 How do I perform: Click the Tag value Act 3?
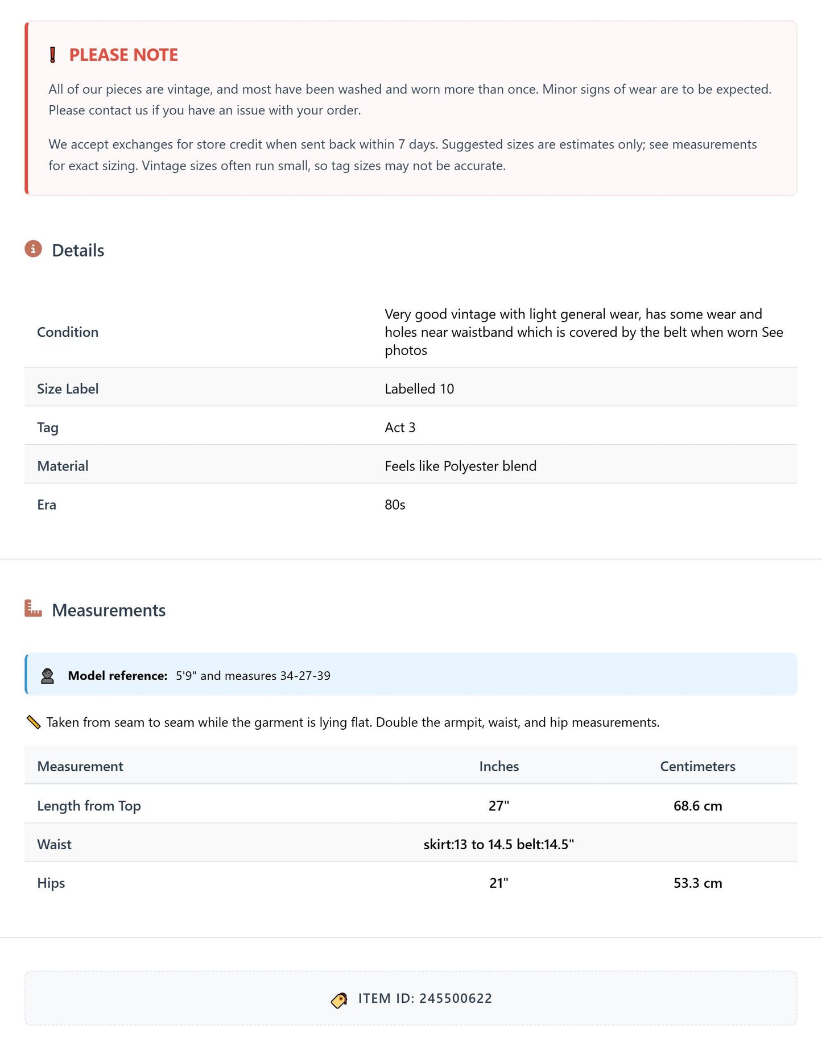point(400,428)
